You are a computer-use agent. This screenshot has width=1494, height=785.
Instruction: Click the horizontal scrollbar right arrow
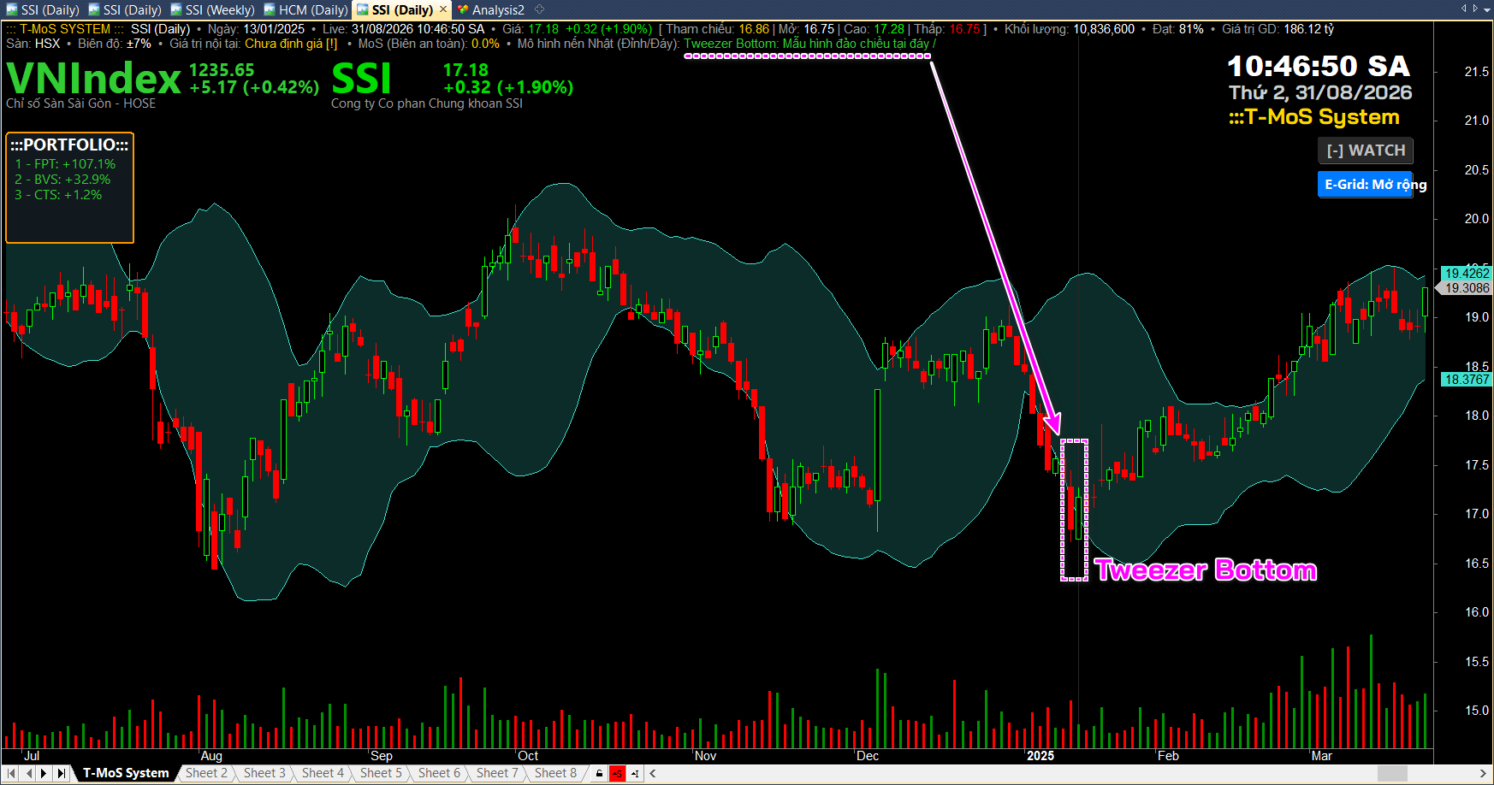click(1484, 773)
